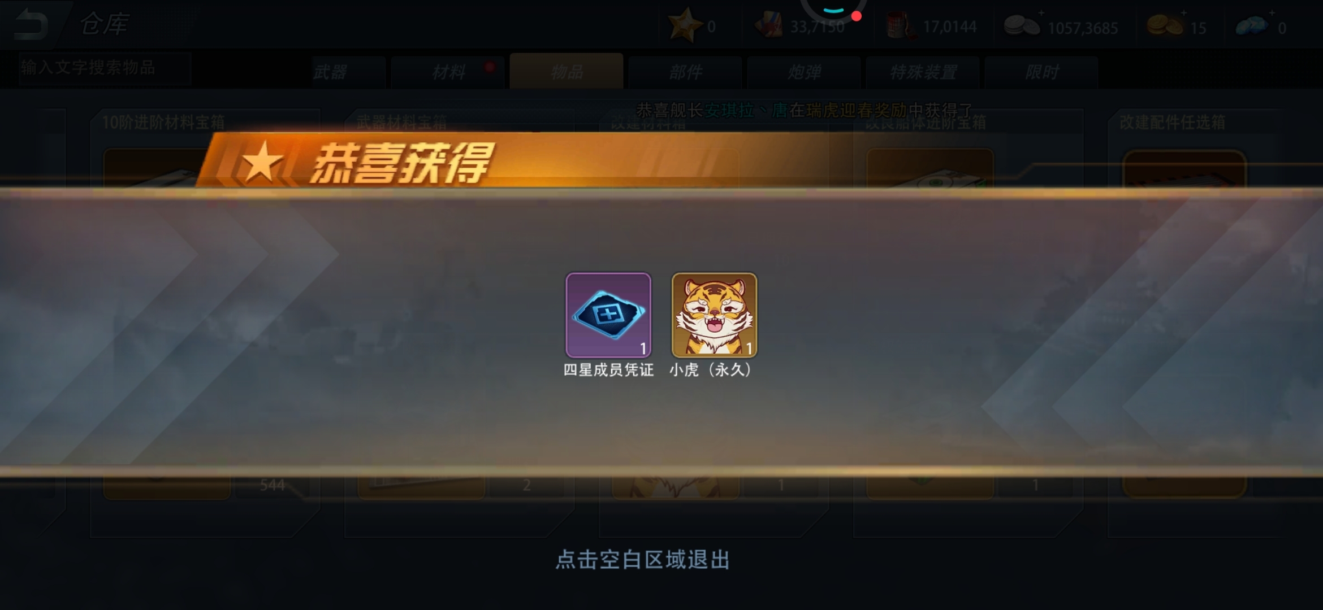
Task: Tap the gold coins currency icon
Action: point(1165,26)
